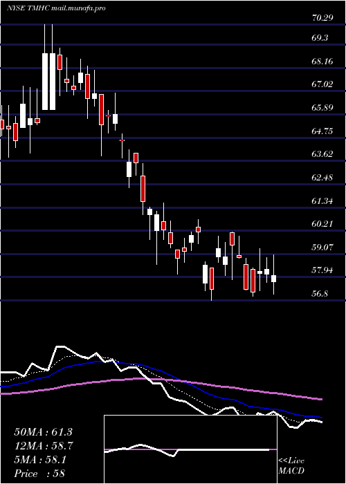Select the 69.3 price axis label

pyautogui.click(x=320, y=38)
